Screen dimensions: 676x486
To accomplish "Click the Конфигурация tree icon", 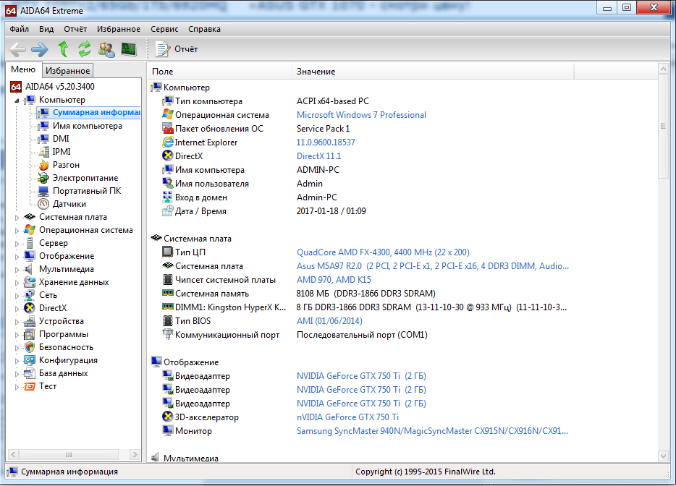I will 30,360.
